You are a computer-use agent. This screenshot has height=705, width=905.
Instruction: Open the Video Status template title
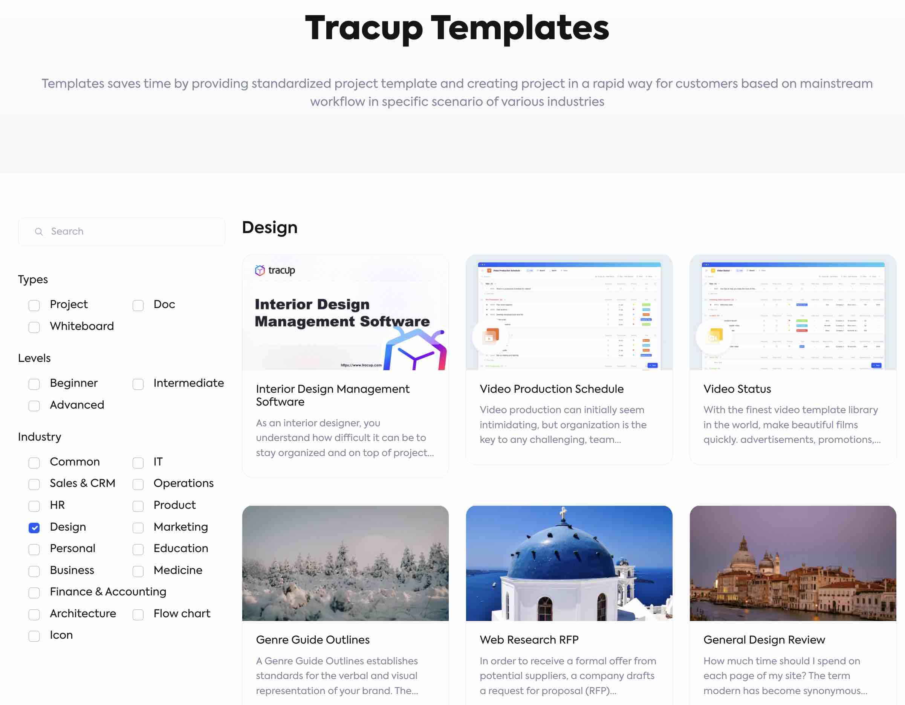coord(737,389)
